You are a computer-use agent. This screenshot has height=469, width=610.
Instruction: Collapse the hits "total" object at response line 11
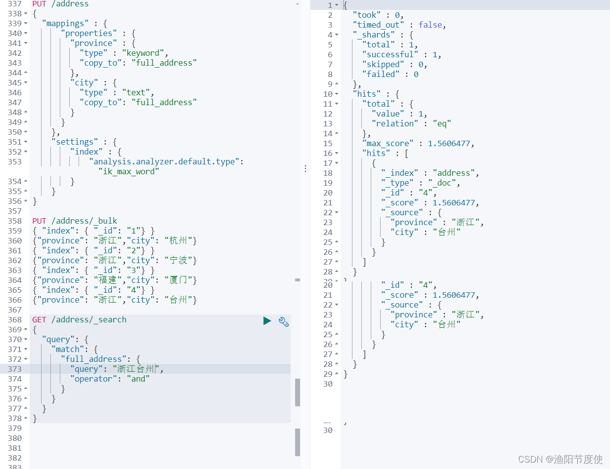[x=337, y=104]
